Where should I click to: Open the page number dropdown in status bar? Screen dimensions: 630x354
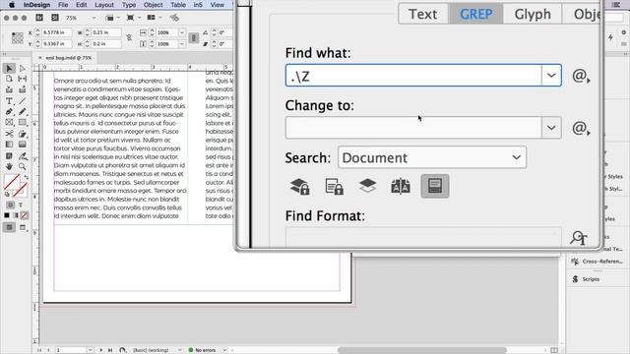(x=90, y=350)
